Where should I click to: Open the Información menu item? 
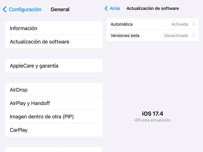[54, 28]
